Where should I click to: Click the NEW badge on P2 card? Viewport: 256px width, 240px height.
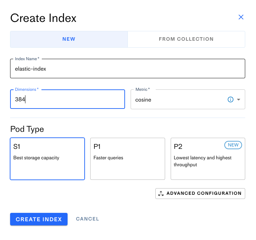[233, 145]
